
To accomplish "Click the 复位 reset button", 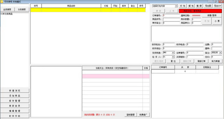I will pos(173,61).
